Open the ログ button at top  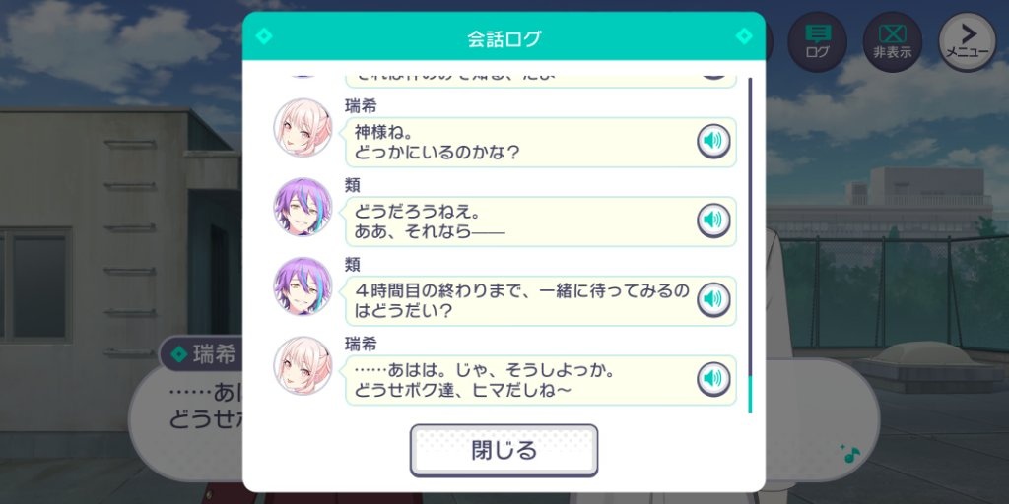817,41
